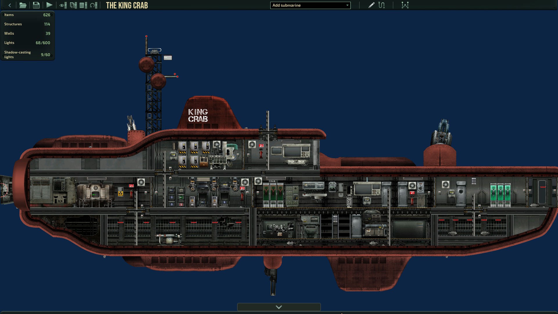This screenshot has width=558, height=314.
Task: Select the pencil edit mode icon
Action: coord(371,5)
